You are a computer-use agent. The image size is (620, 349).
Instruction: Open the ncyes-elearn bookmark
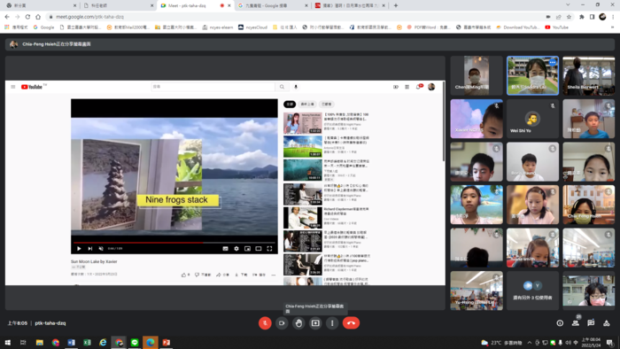click(x=218, y=27)
